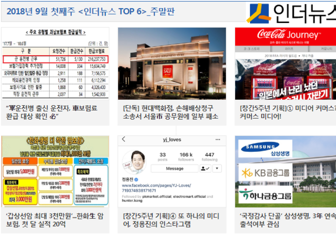This screenshot has height=235, width=336.
Task: Click the 보험가입경력 추가인정 table row
Action: click(x=55, y=66)
